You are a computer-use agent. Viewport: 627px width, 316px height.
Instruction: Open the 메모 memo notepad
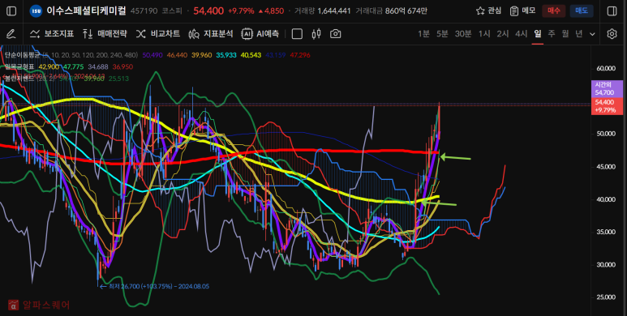tap(523, 11)
